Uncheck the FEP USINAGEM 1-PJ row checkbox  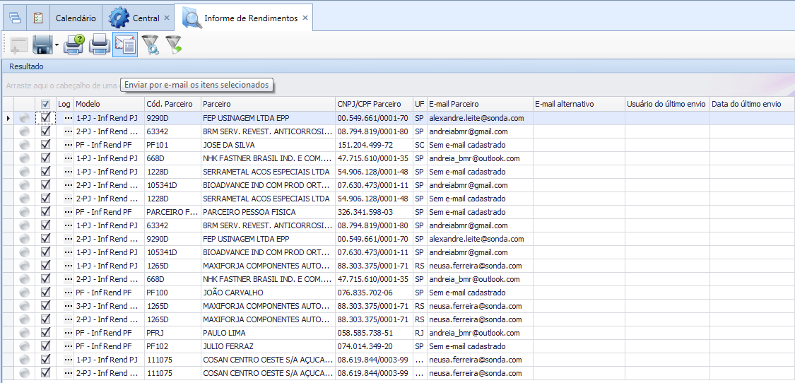[x=45, y=118]
